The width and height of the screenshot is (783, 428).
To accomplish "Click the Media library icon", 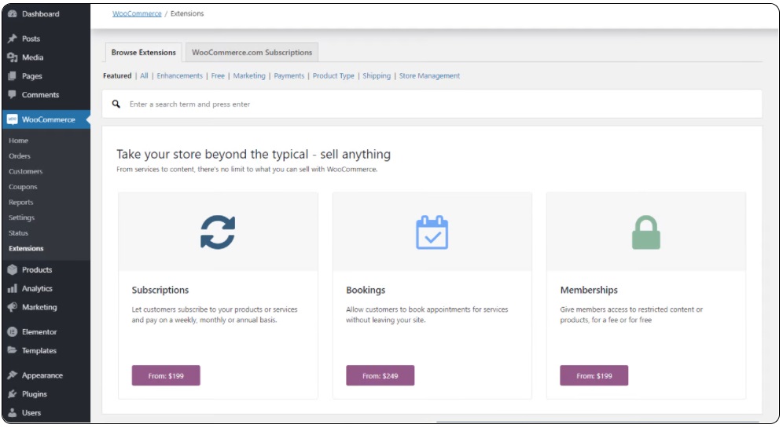I will (13, 57).
